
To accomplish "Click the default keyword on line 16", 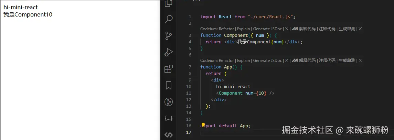I will point(228,126).
